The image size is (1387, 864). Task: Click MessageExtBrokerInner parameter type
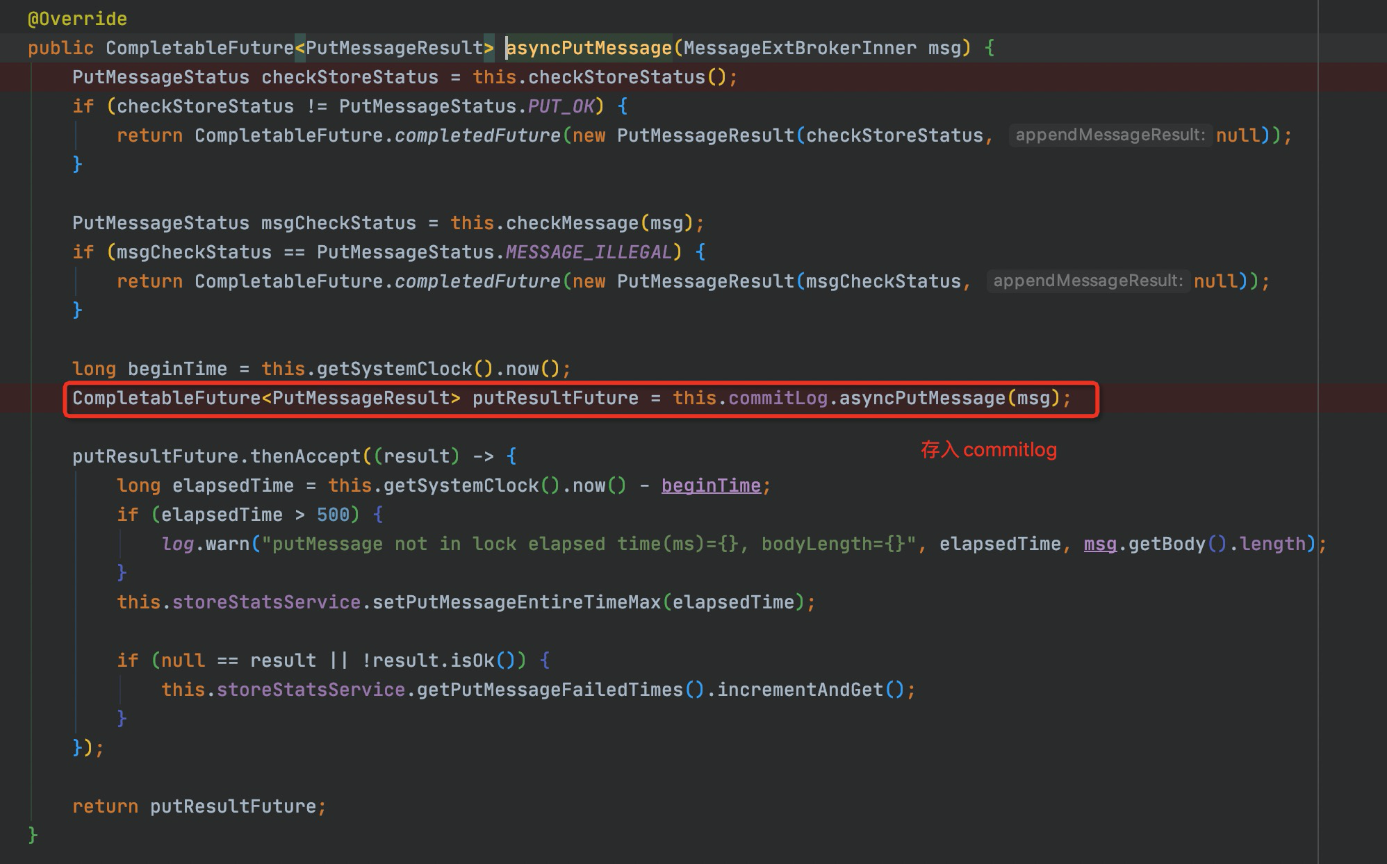click(x=800, y=48)
